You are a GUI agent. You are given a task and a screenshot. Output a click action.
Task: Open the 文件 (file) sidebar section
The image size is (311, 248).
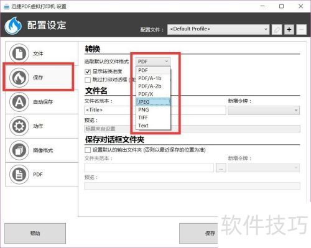(x=42, y=53)
